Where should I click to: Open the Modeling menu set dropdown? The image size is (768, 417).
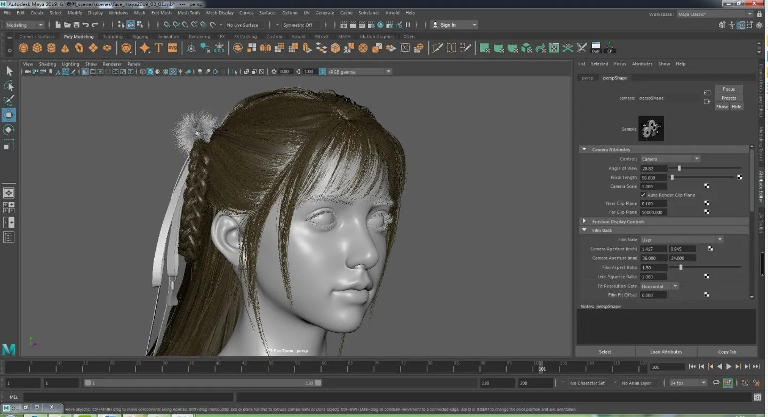pyautogui.click(x=25, y=25)
